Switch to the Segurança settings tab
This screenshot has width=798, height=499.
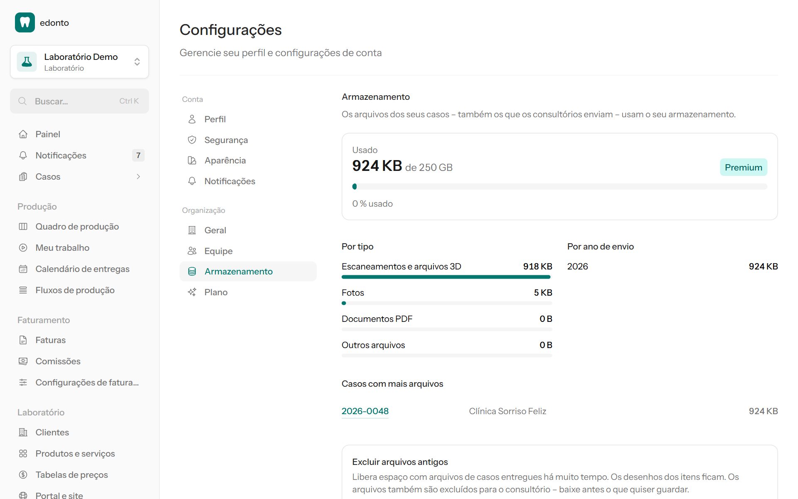pos(248,140)
